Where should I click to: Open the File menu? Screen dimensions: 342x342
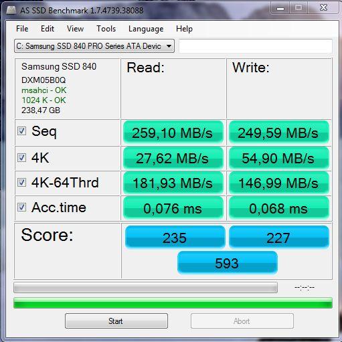(22, 29)
